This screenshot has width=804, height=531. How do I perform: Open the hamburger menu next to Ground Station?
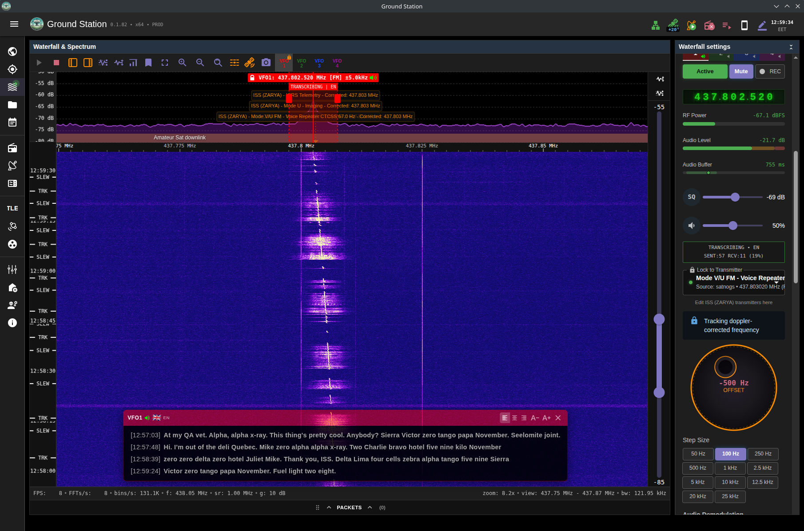coord(14,24)
